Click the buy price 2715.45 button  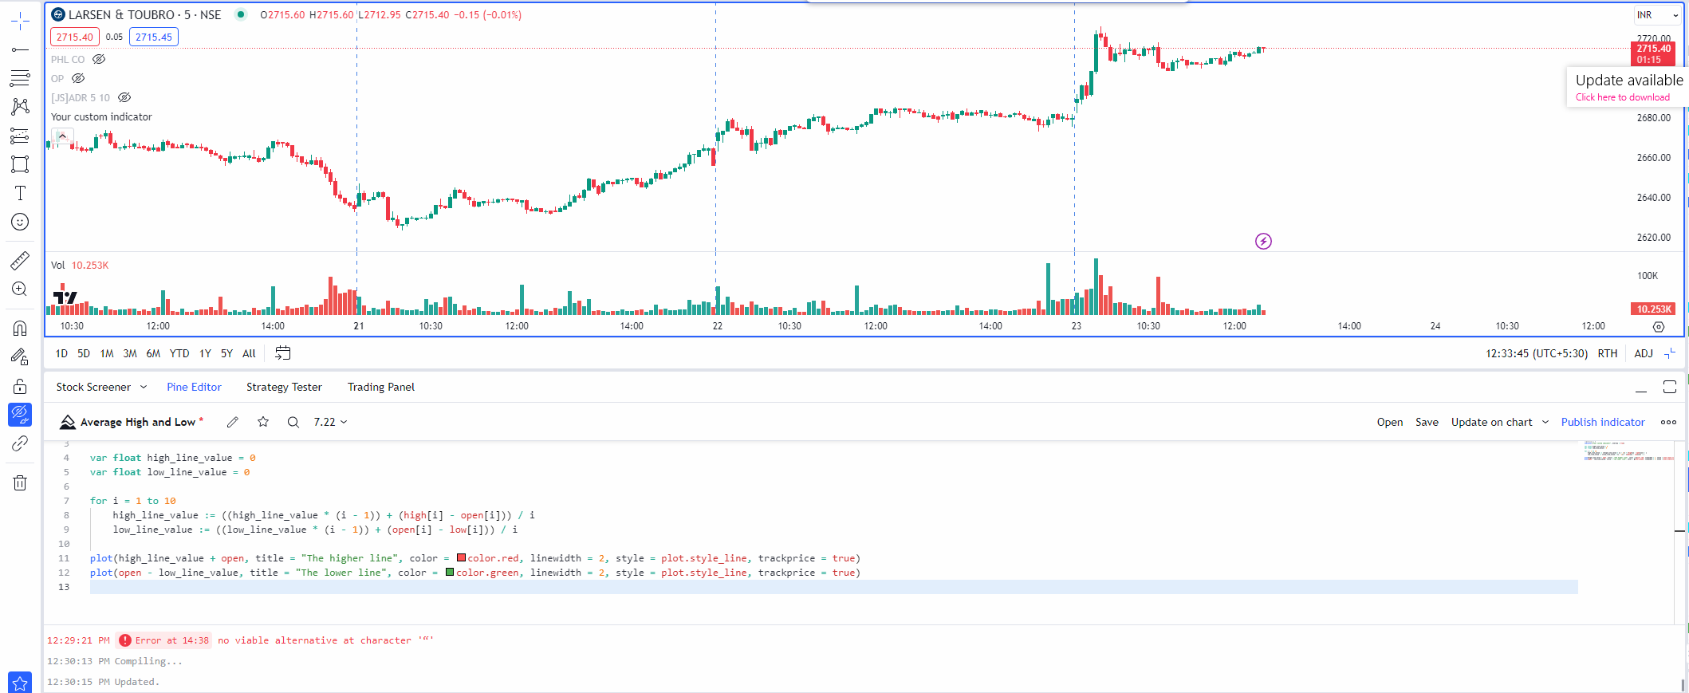[154, 37]
